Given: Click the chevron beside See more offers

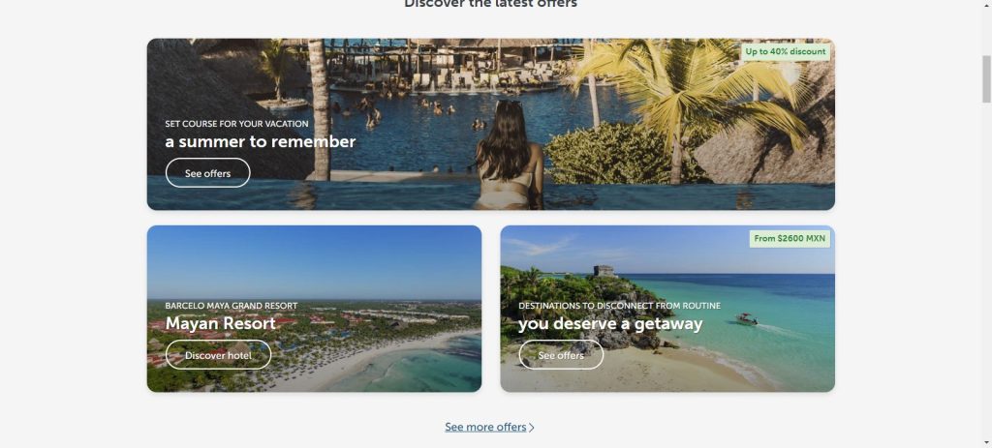Looking at the screenshot, I should [532, 428].
